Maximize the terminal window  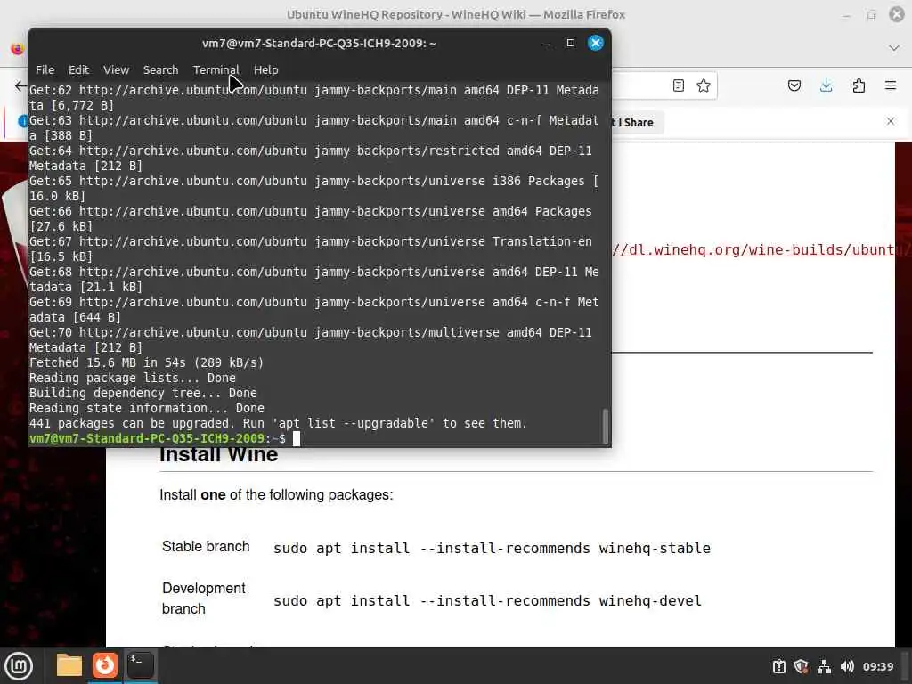click(x=571, y=43)
